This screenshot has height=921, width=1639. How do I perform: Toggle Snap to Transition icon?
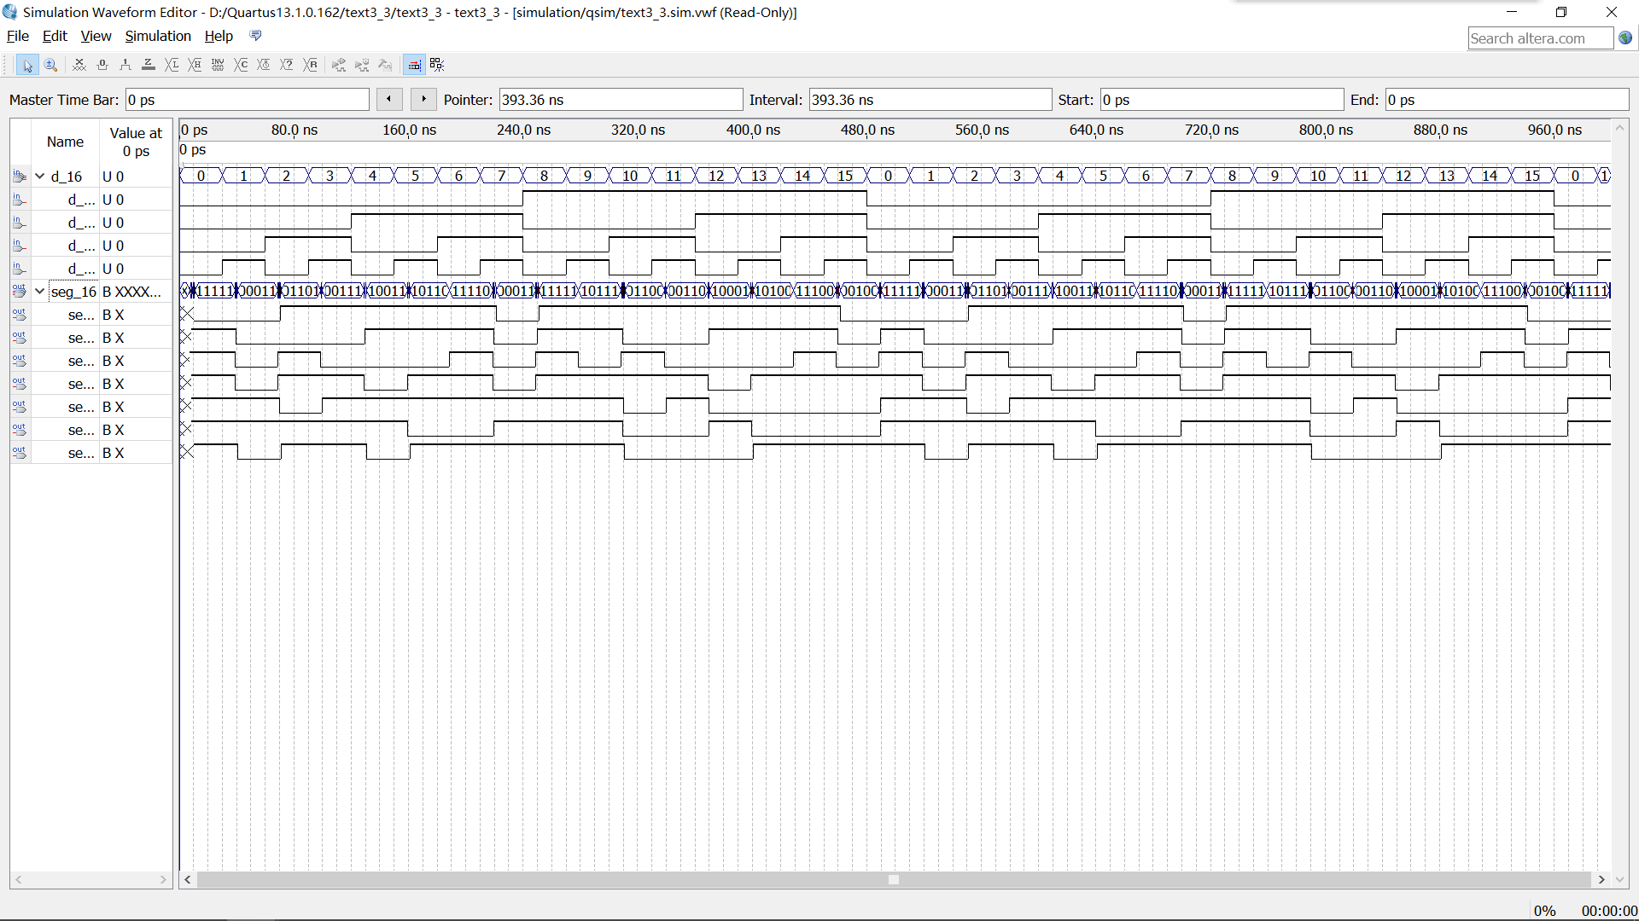437,66
